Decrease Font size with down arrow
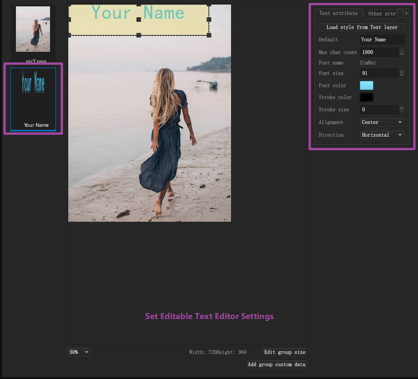This screenshot has height=379, width=418. point(402,75)
